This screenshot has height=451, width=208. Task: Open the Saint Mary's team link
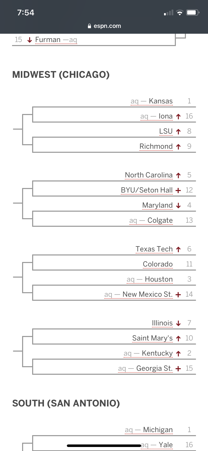pyautogui.click(x=152, y=338)
